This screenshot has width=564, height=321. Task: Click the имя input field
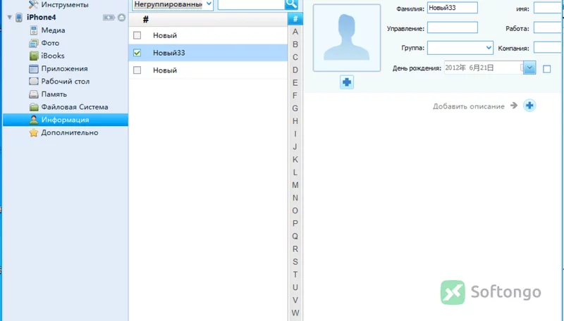[548, 8]
